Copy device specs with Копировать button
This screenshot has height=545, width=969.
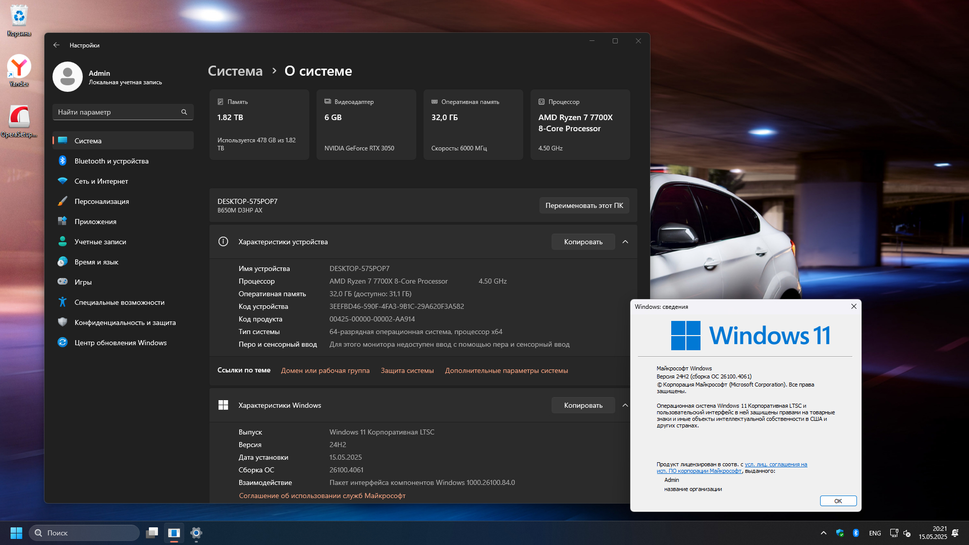click(x=583, y=242)
